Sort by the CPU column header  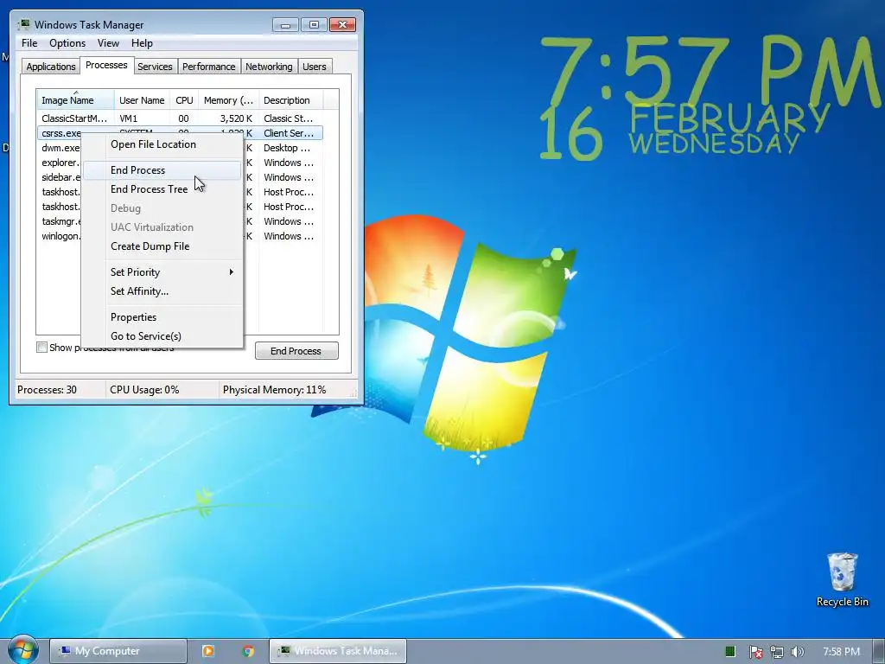click(x=185, y=100)
